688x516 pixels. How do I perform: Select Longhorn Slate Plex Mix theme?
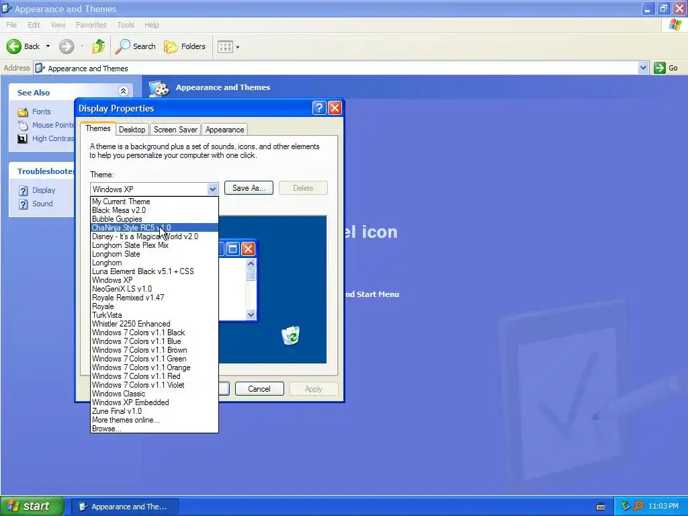tap(154, 245)
